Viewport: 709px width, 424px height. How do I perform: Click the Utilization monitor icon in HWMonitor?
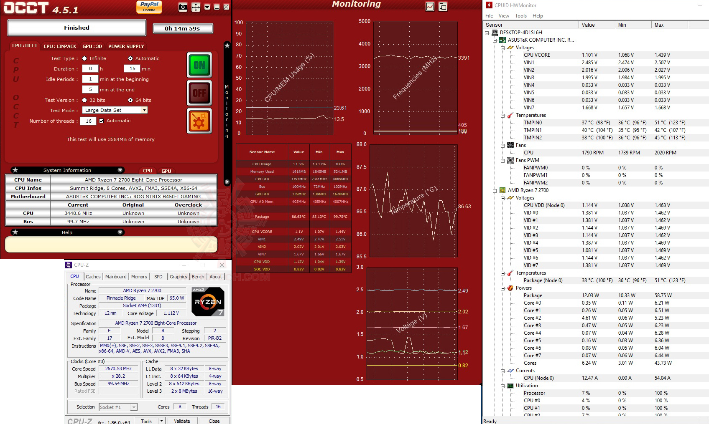(x=510, y=386)
